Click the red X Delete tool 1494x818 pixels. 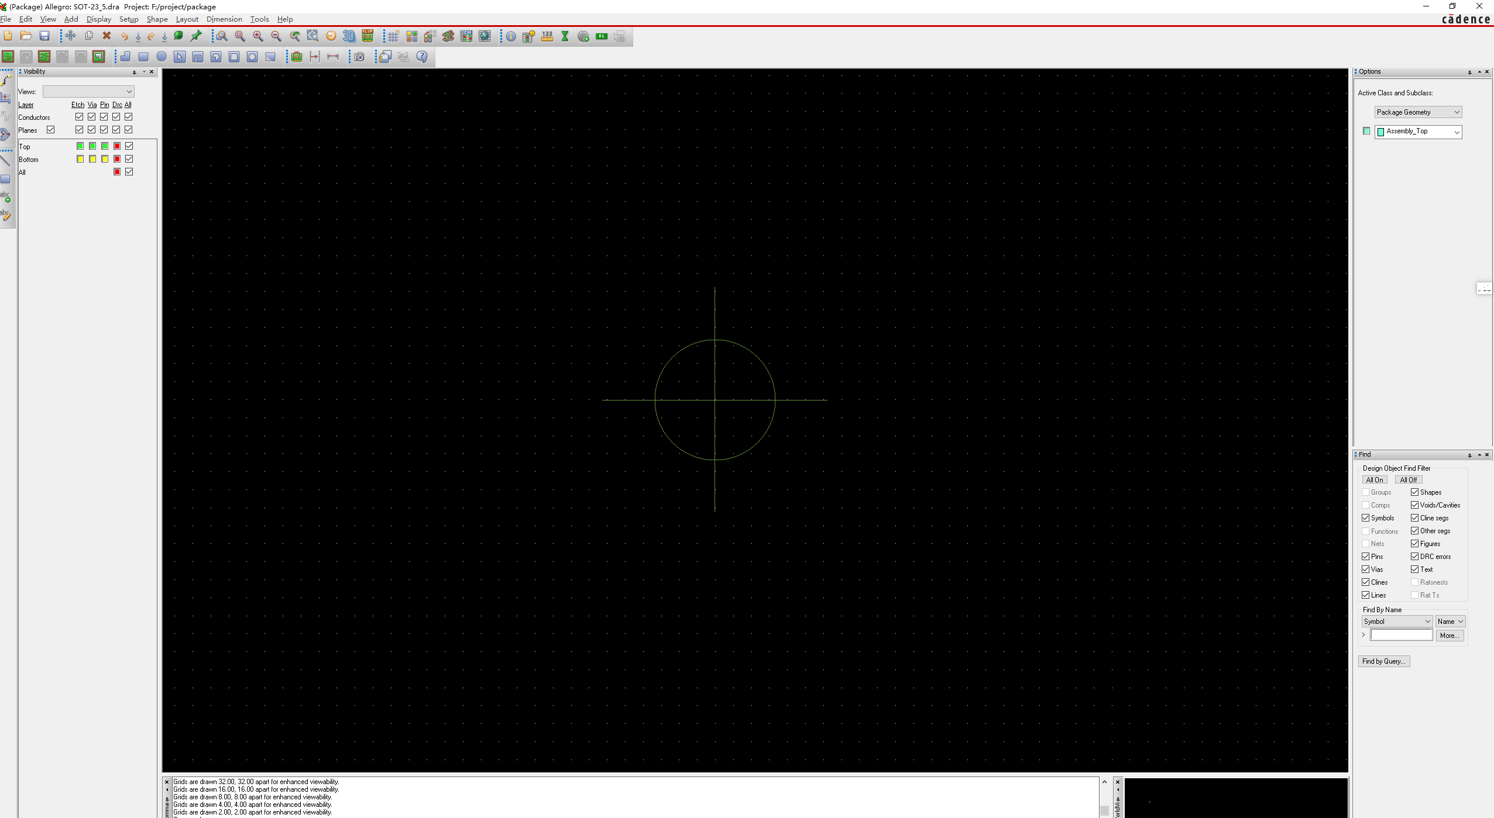coord(107,36)
